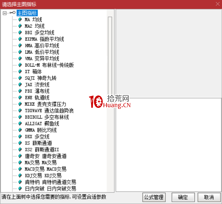Open 公式管理 formula manager
Viewport: 222px width, 204px height.
[154, 197]
